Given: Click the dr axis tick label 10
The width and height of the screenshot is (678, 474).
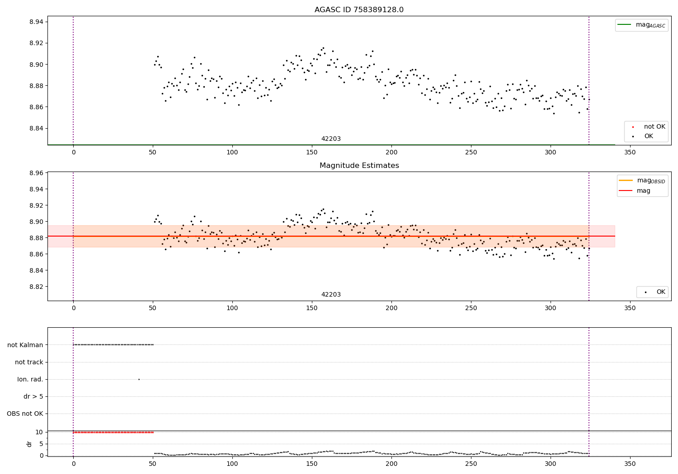Looking at the screenshot, I should pyautogui.click(x=39, y=432).
